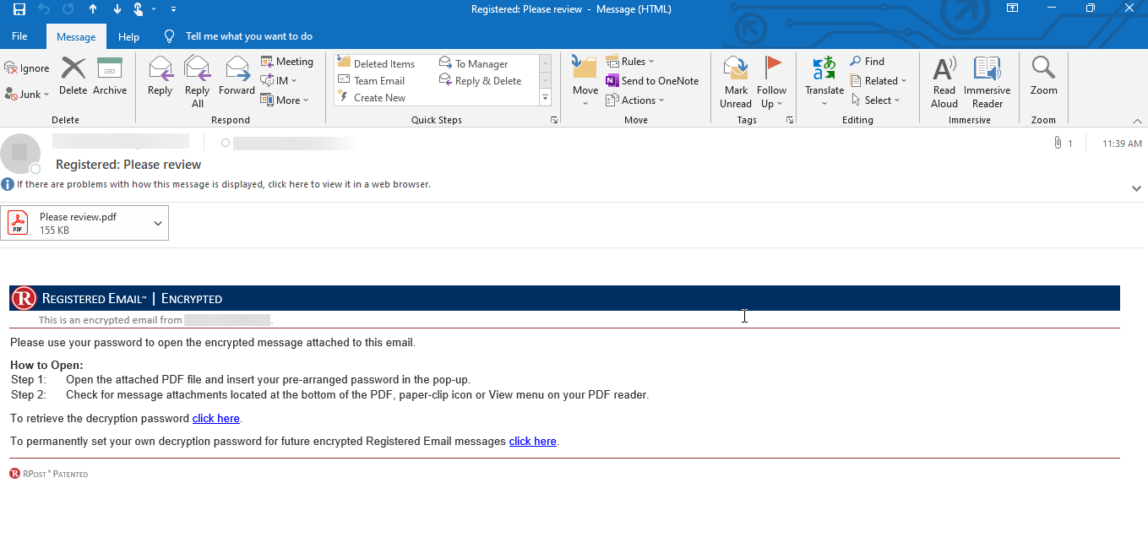Delete the message

pos(73,80)
